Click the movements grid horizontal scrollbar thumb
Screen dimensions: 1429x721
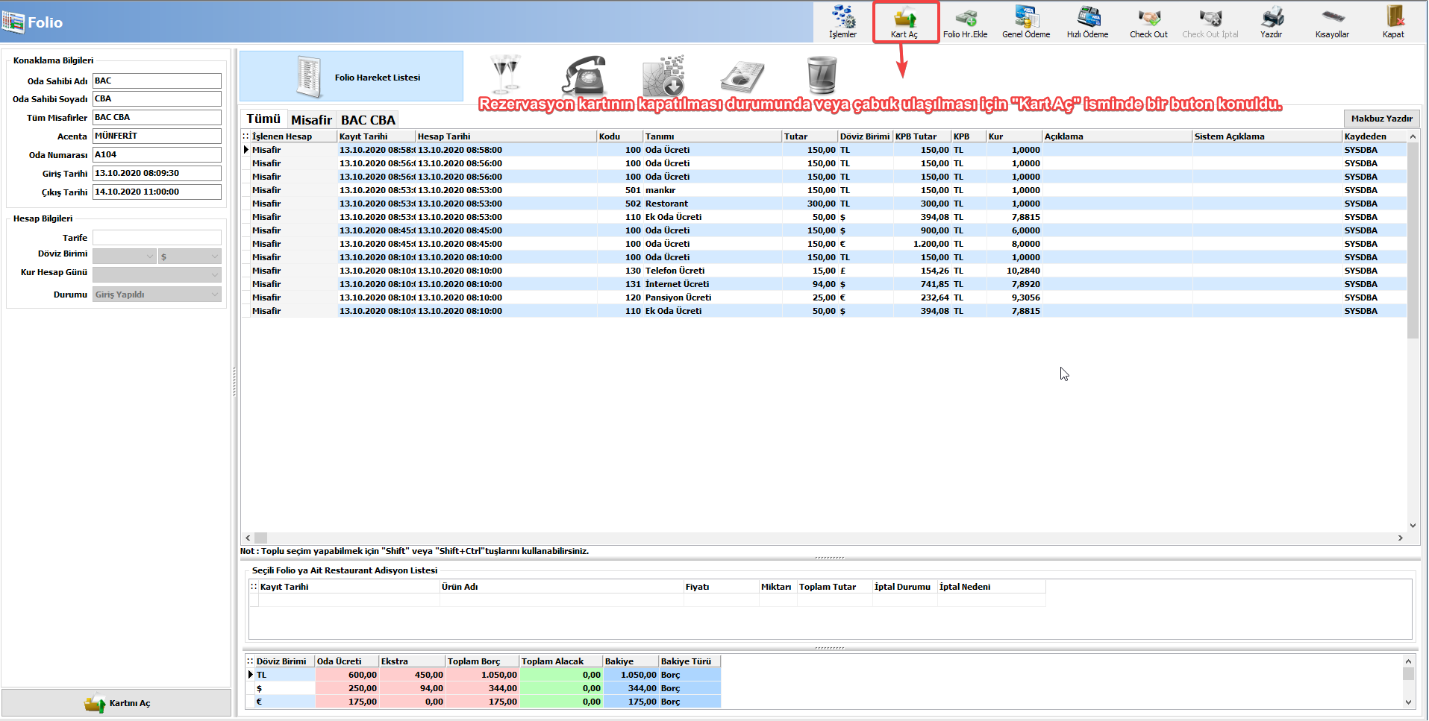point(261,538)
